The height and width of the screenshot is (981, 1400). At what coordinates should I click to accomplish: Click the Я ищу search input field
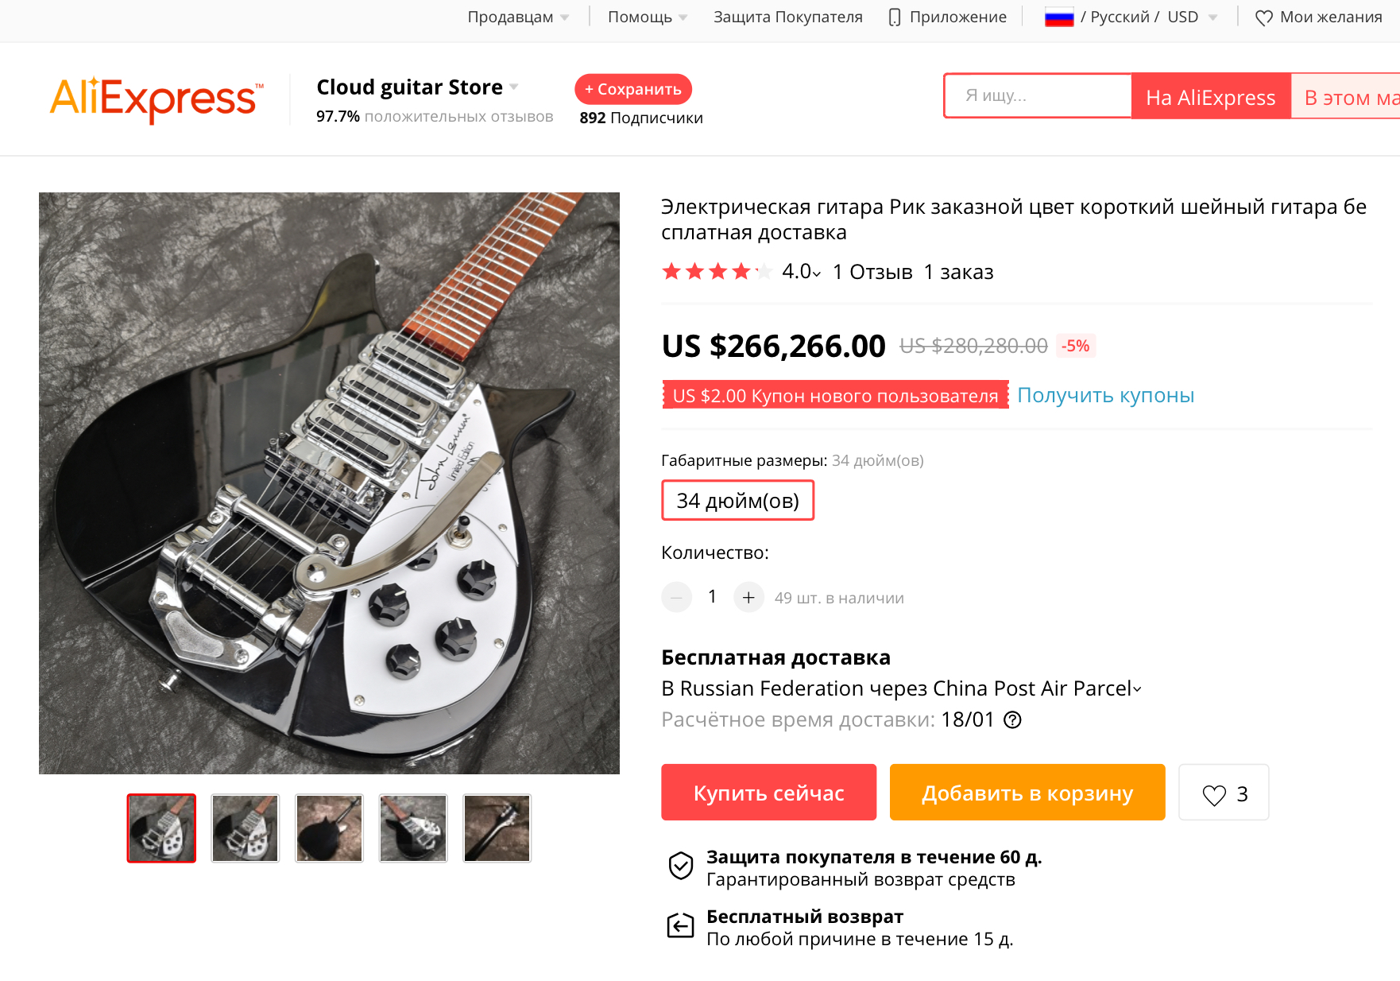coord(1038,96)
